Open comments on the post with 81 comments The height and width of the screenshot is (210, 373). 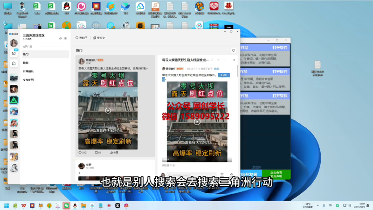(98, 153)
